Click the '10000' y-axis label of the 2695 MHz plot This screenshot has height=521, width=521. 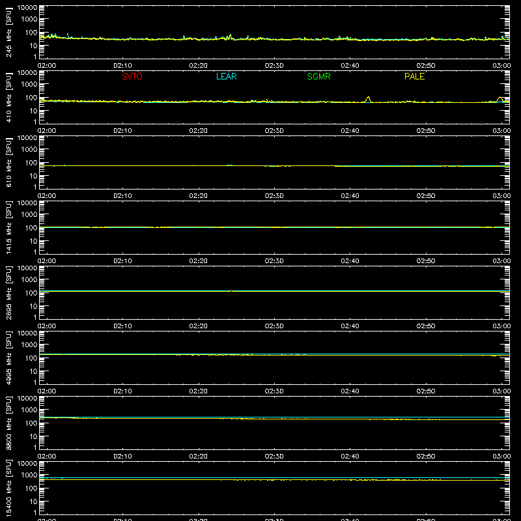click(27, 268)
